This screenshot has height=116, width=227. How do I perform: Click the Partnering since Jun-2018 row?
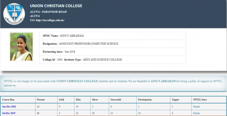click(113, 52)
